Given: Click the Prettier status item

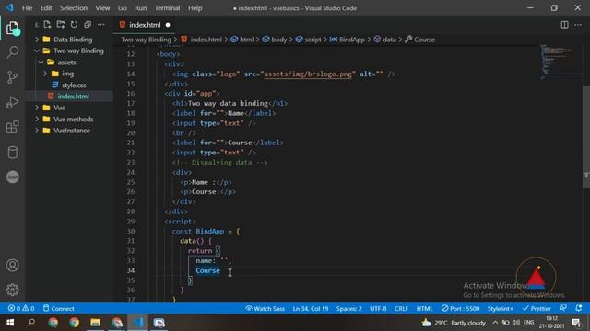Looking at the screenshot, I should pyautogui.click(x=537, y=309).
